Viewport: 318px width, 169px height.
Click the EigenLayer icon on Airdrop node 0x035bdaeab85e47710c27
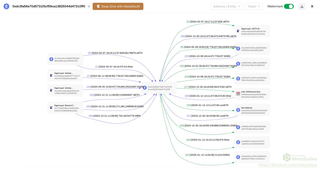(x=51, y=75)
